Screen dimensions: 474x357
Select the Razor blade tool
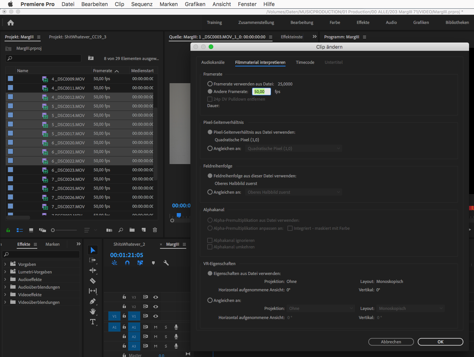(93, 281)
